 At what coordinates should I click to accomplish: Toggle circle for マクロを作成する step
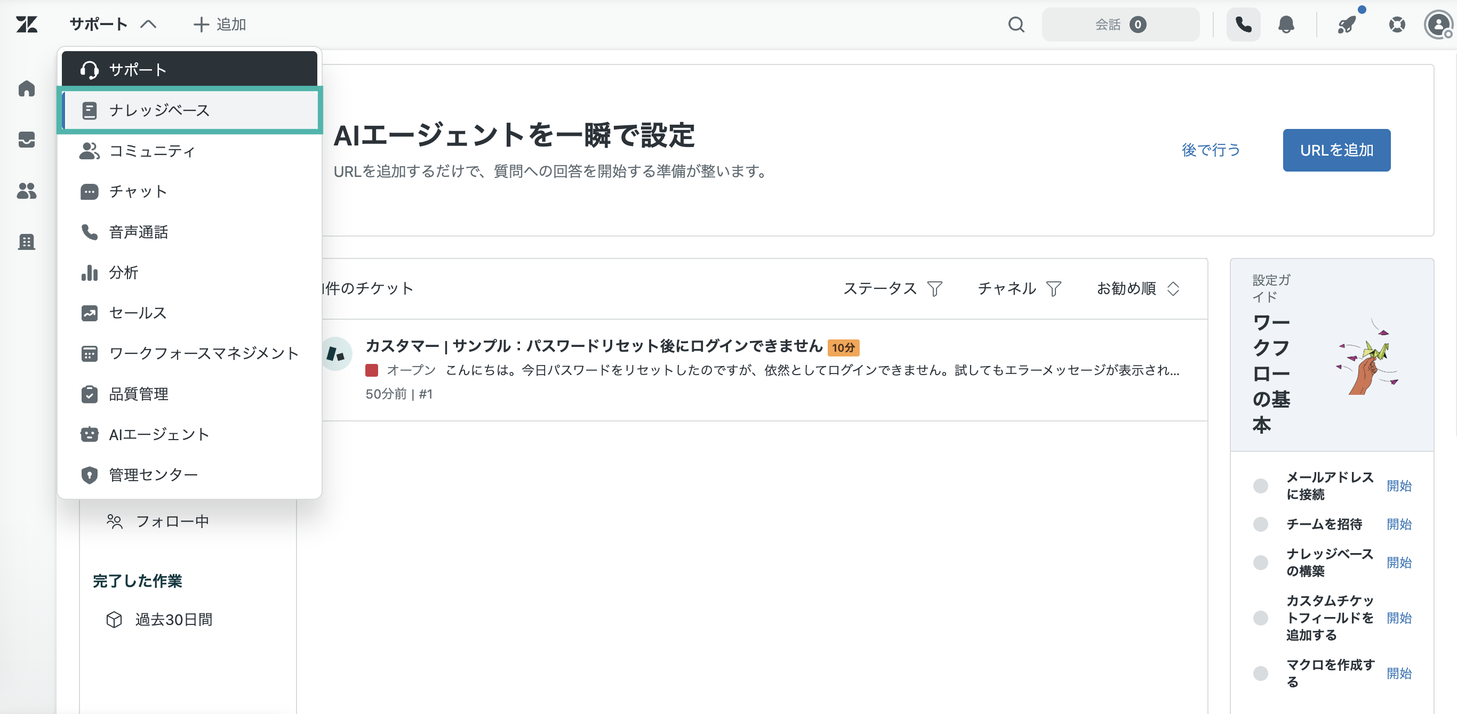coord(1260,674)
